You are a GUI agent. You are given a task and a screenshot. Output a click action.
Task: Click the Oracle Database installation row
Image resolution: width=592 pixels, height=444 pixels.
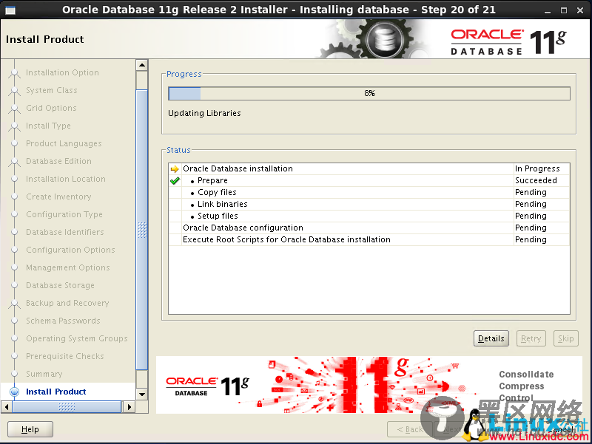[369, 168]
